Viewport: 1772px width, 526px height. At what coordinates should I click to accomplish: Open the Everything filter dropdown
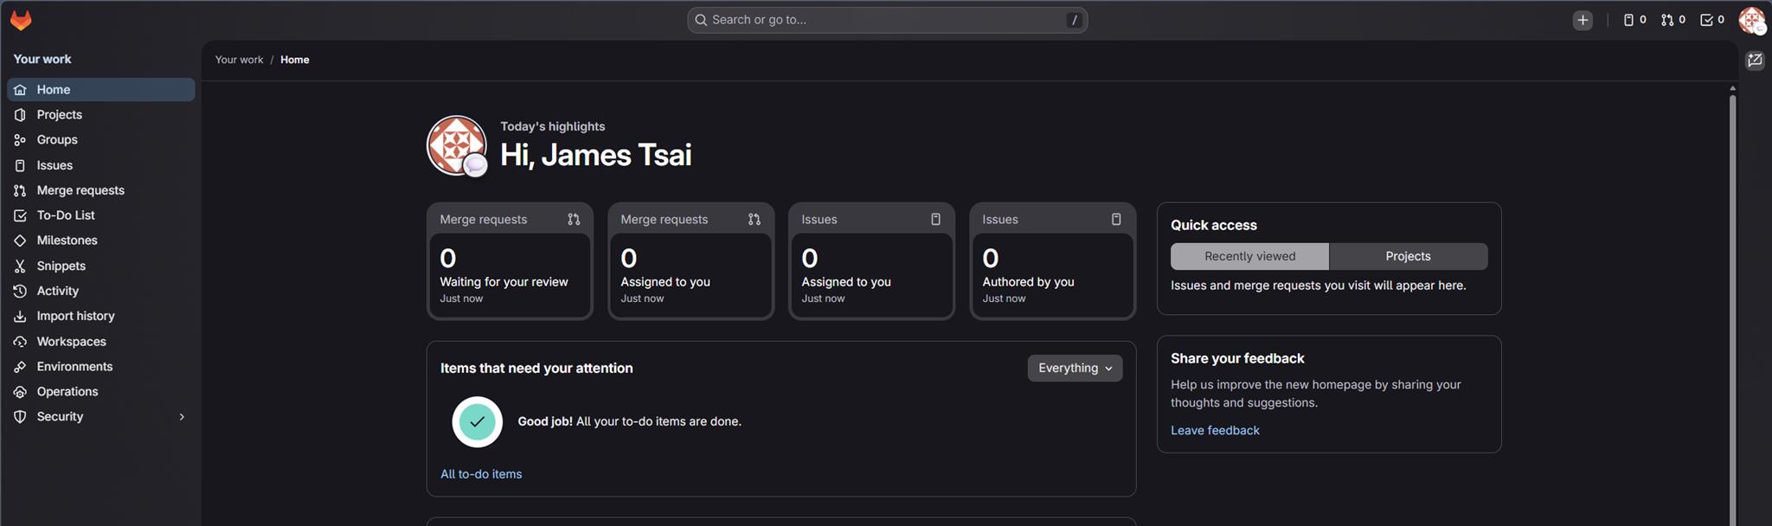1075,368
